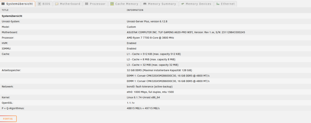Click the Fertig button
The image size is (311, 123).
8,119
